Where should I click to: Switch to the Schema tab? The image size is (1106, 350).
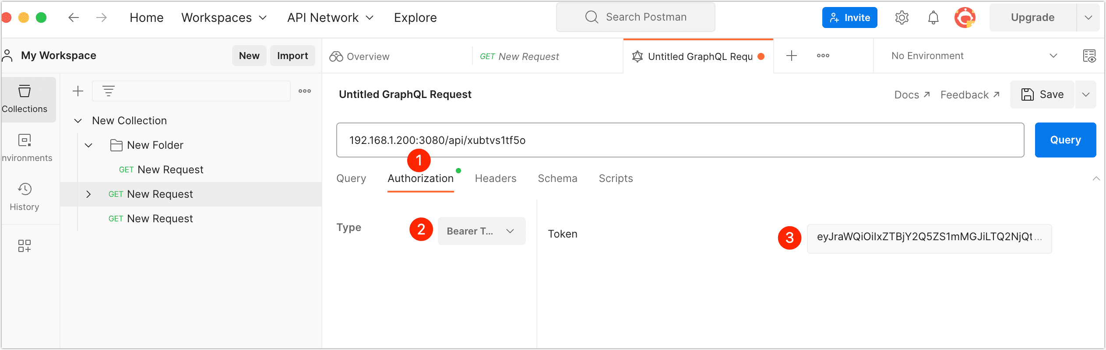click(x=557, y=178)
